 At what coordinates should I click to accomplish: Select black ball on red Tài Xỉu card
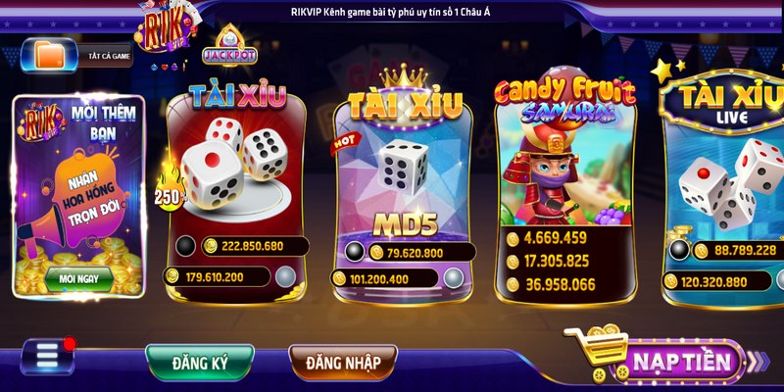click(x=185, y=246)
